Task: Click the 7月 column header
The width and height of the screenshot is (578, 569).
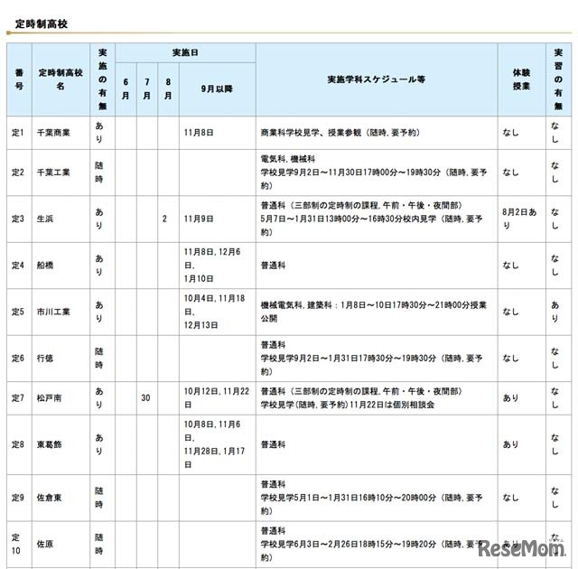Action: point(146,89)
